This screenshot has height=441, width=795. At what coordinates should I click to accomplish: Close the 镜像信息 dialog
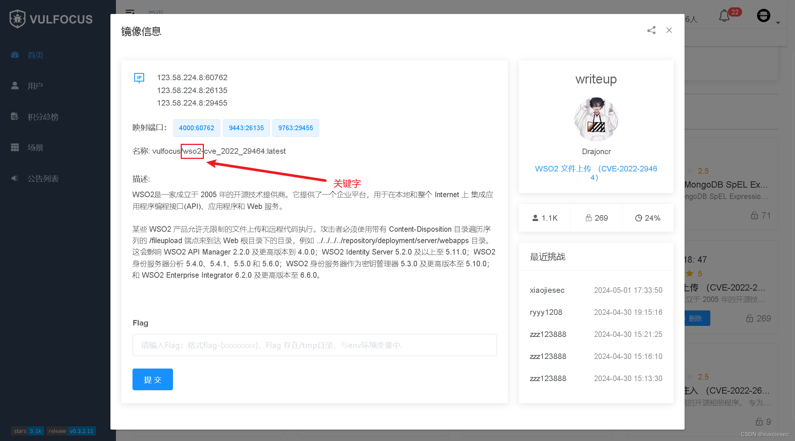[669, 30]
